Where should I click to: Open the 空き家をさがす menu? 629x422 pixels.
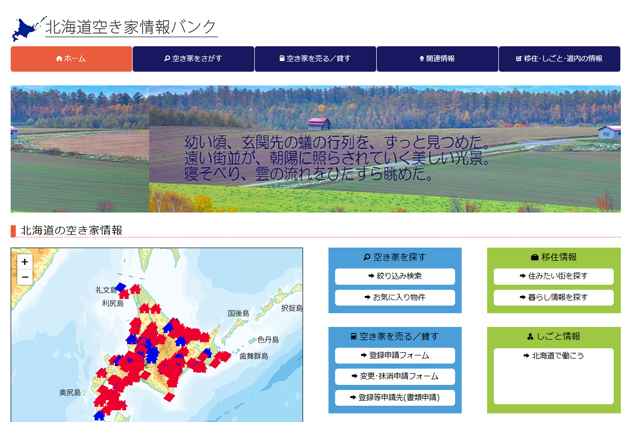click(193, 58)
